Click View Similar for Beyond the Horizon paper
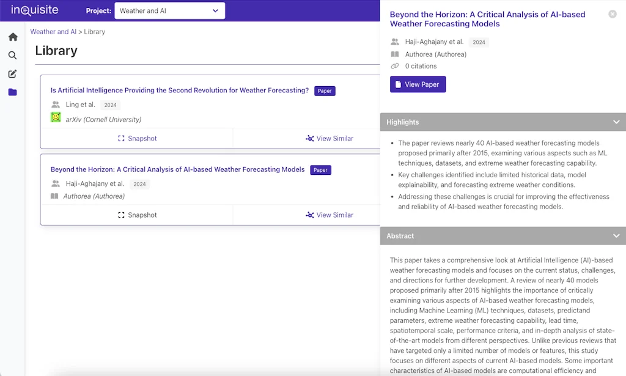Screen dimensions: 626x376 click(x=329, y=215)
